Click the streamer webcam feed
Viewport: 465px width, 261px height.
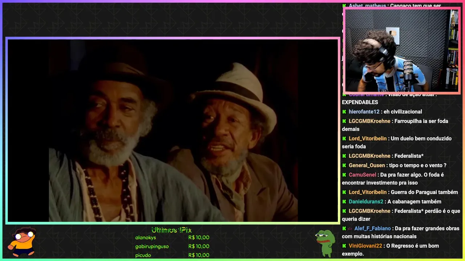tap(402, 51)
